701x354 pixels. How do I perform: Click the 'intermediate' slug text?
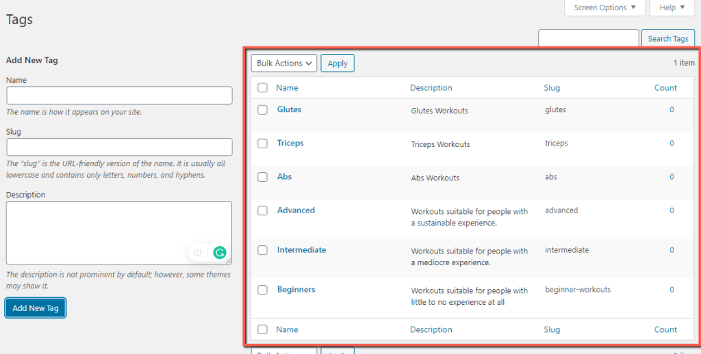[567, 250]
